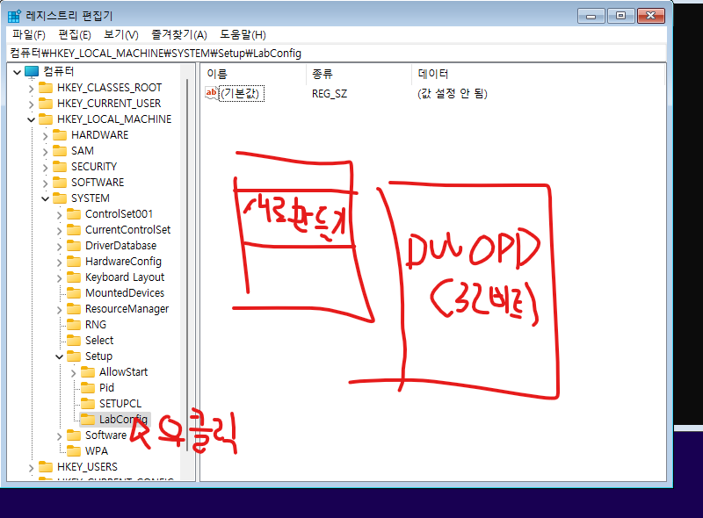
Task: Click CurrentControlSet folder icon
Action: 74,229
